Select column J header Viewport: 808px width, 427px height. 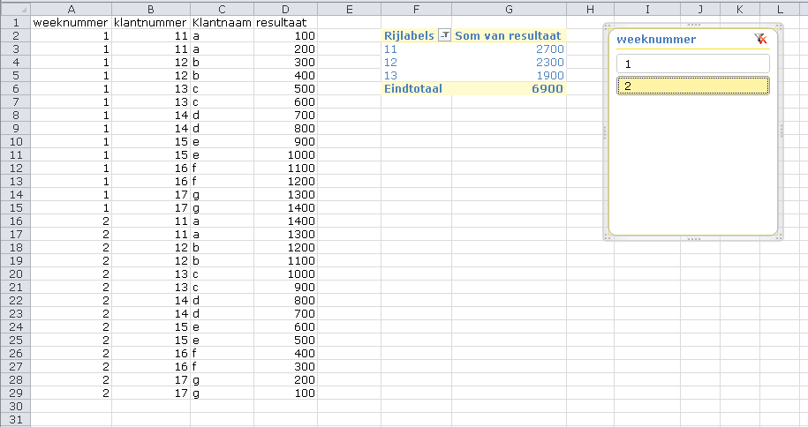[x=700, y=9]
